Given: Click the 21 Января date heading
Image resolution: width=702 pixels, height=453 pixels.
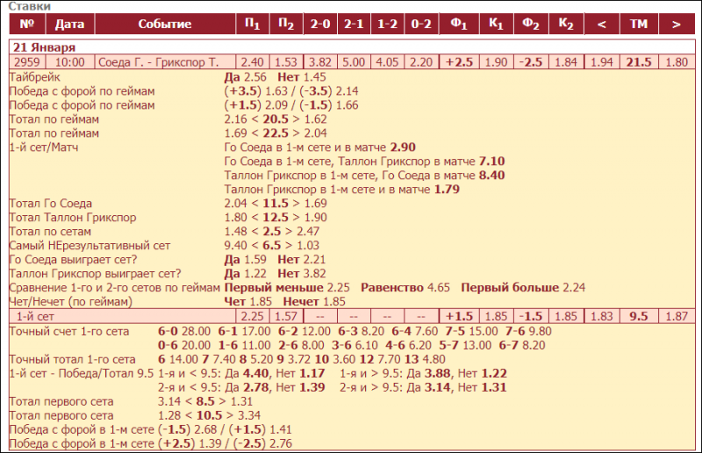Looking at the screenshot, I should point(44,47).
